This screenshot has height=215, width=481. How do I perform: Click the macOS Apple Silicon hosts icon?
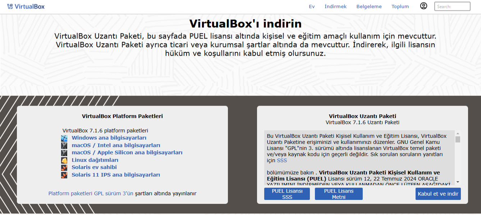tap(64, 153)
